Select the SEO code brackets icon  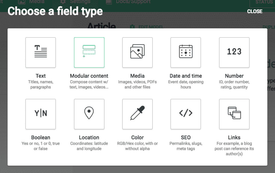[x=186, y=114]
